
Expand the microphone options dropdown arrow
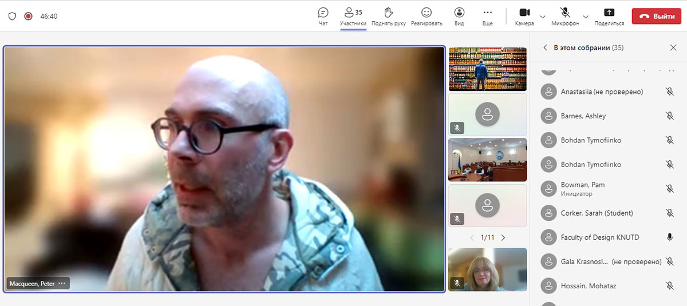(x=585, y=17)
